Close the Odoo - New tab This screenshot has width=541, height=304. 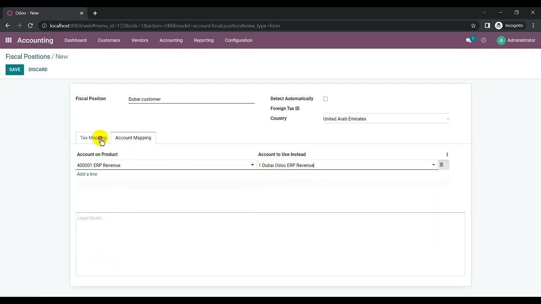pyautogui.click(x=82, y=13)
